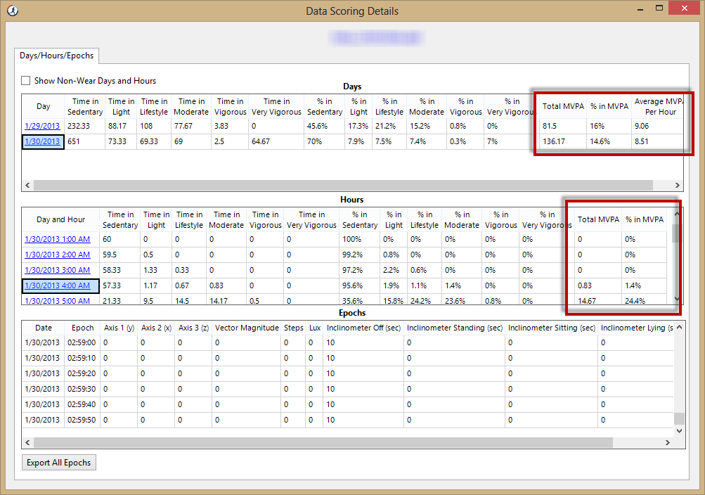
Task: Open the 1/29/2013 day details link
Action: pyautogui.click(x=42, y=126)
